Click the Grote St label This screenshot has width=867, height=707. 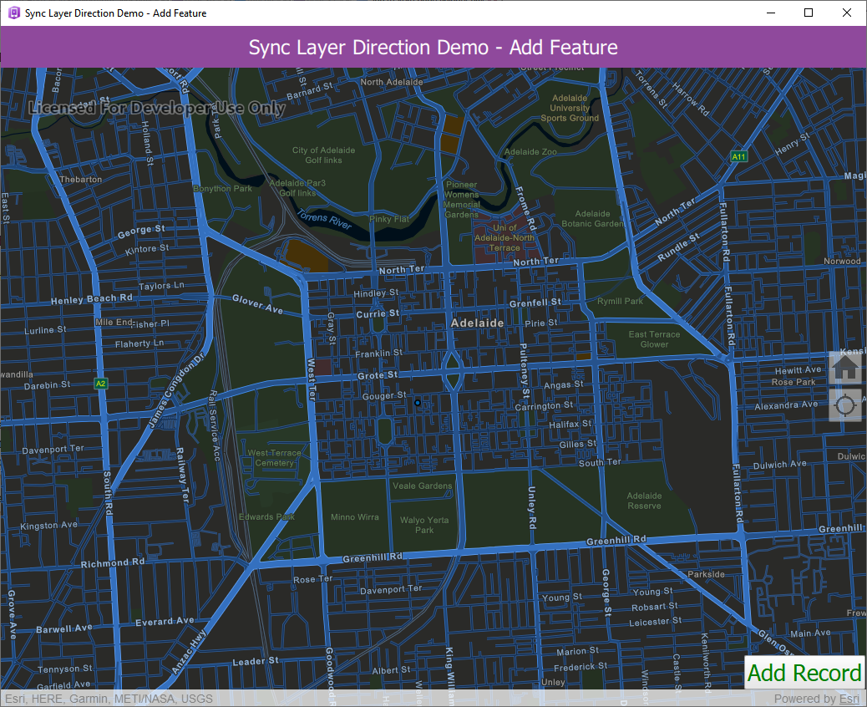pos(377,375)
